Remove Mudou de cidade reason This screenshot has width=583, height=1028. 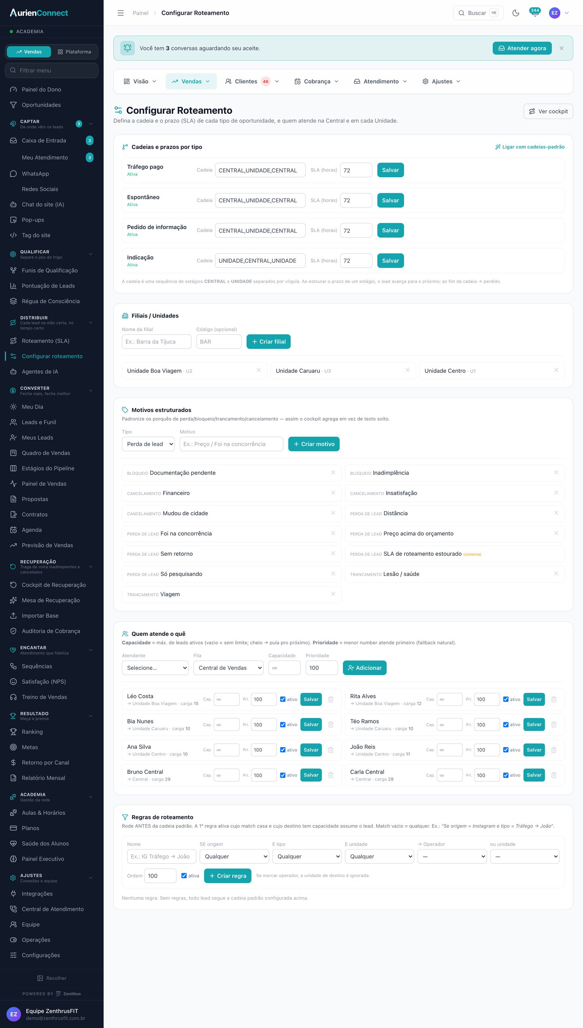(333, 513)
